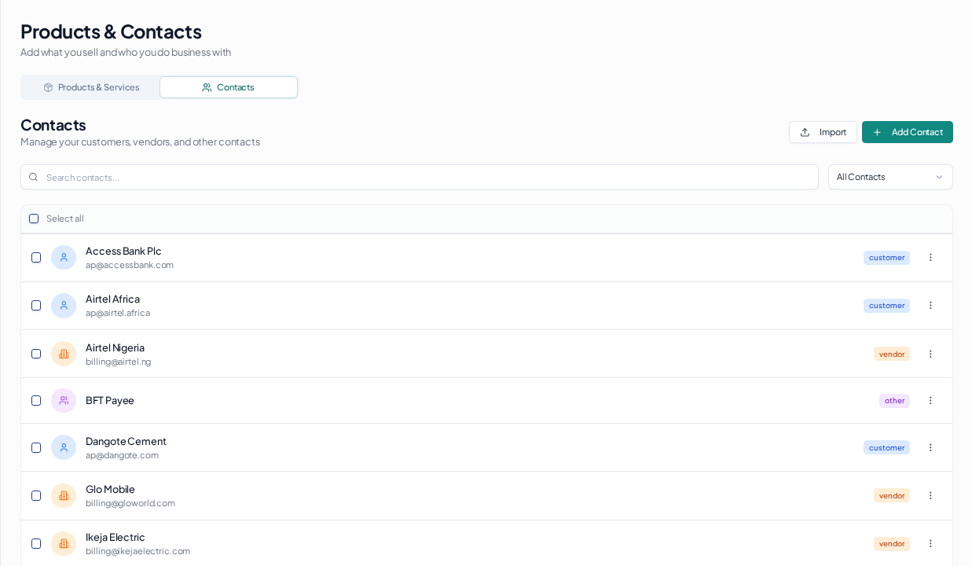The image size is (972, 566).
Task: Click the Search contacts input field
Action: (420, 177)
